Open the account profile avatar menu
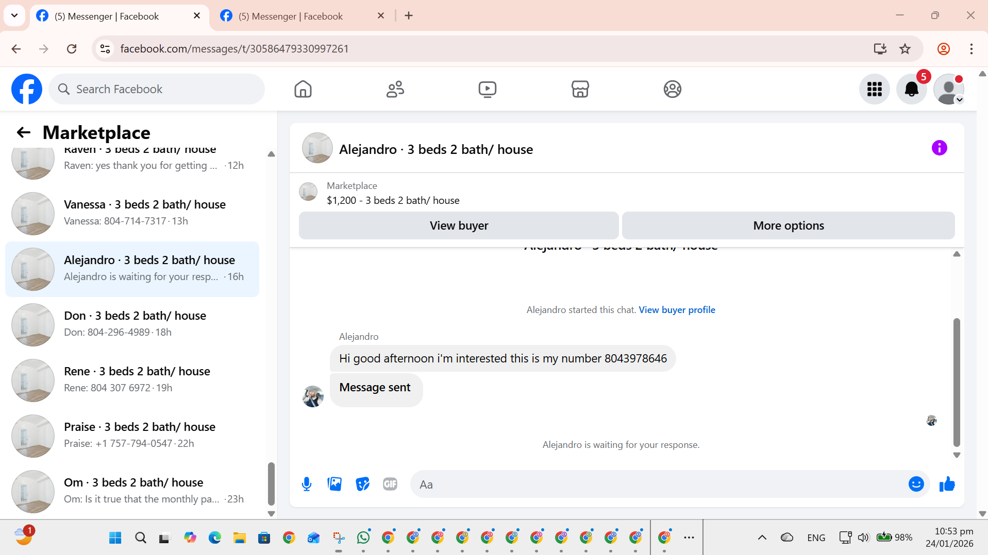 click(948, 89)
